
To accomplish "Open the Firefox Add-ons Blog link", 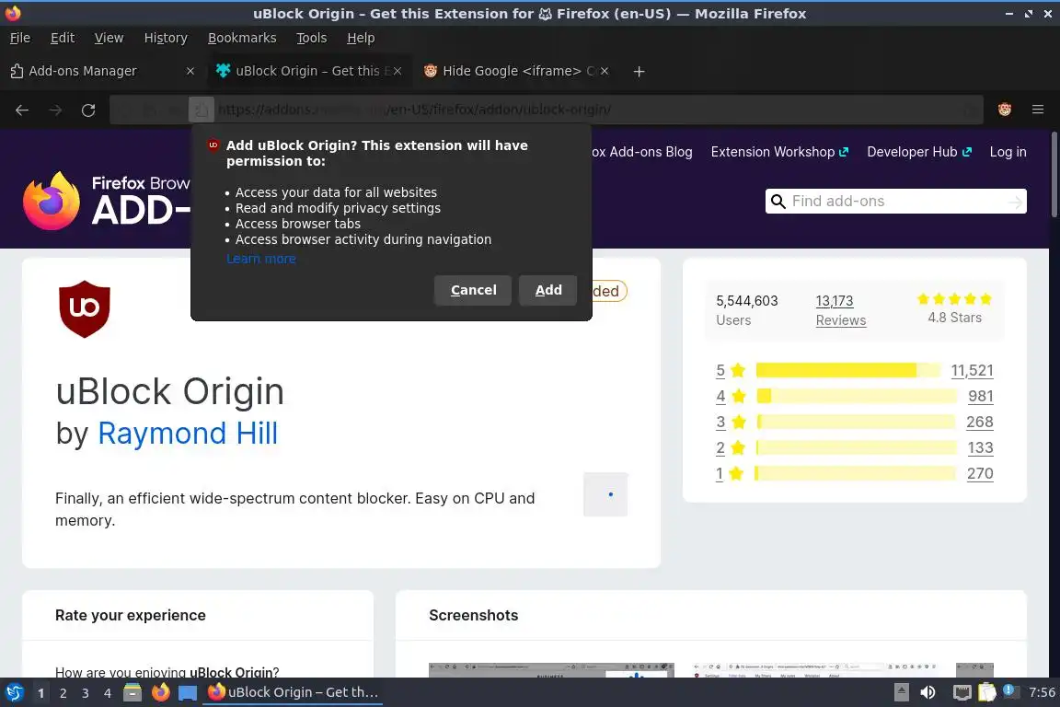I will point(641,152).
